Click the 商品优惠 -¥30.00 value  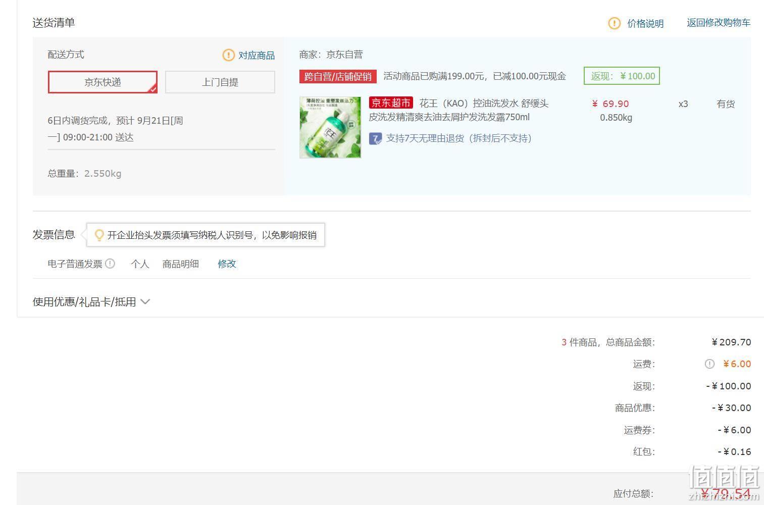click(731, 408)
